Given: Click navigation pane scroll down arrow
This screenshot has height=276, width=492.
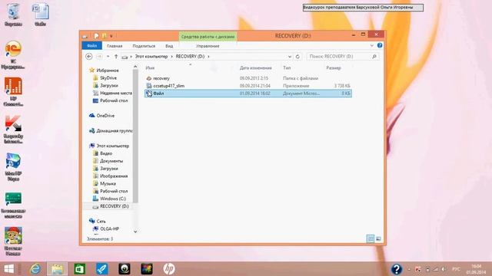Looking at the screenshot, I should [x=135, y=232].
